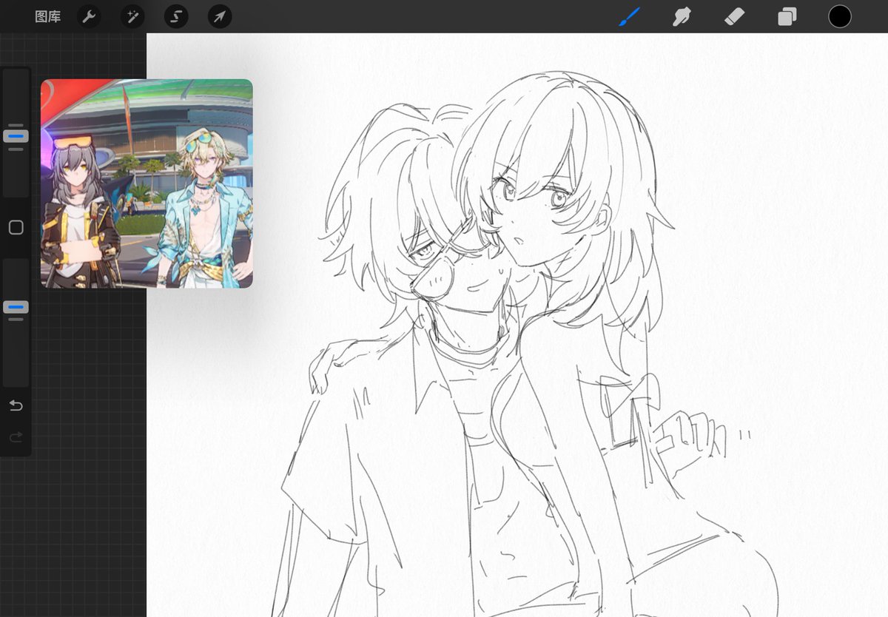This screenshot has height=617, width=888.
Task: Open the Adjustments magic wand menu
Action: 132,16
